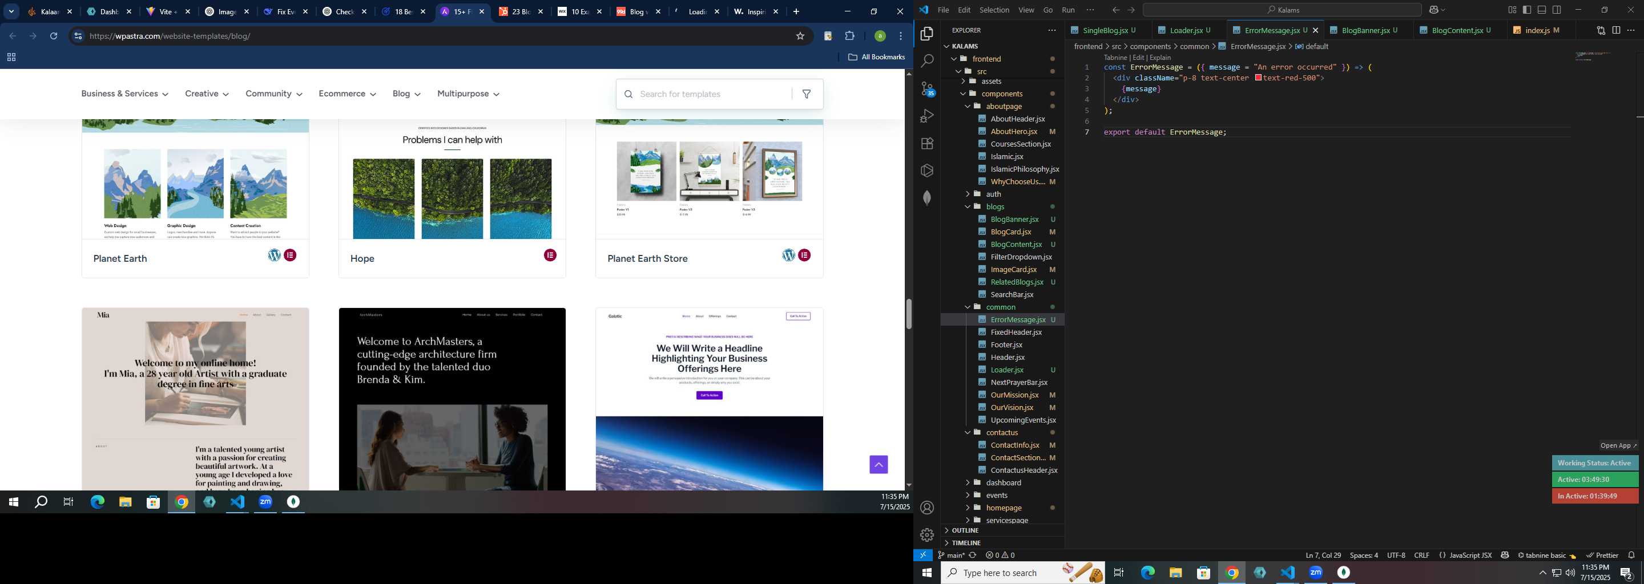Open VS Code notifications bell in status bar
Screen dimensions: 1644x584
1631,555
